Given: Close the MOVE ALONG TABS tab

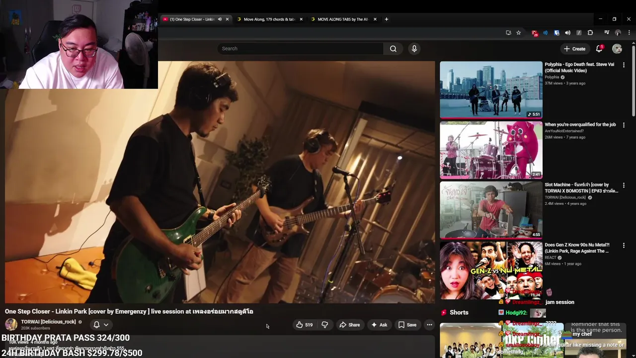Looking at the screenshot, I should click(375, 19).
